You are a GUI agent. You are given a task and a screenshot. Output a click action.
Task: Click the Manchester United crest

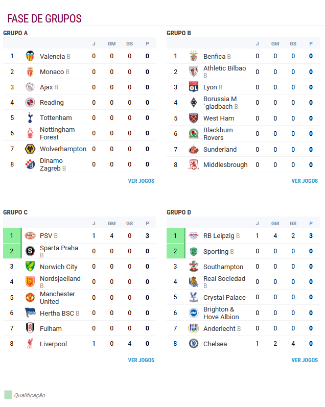click(x=30, y=298)
